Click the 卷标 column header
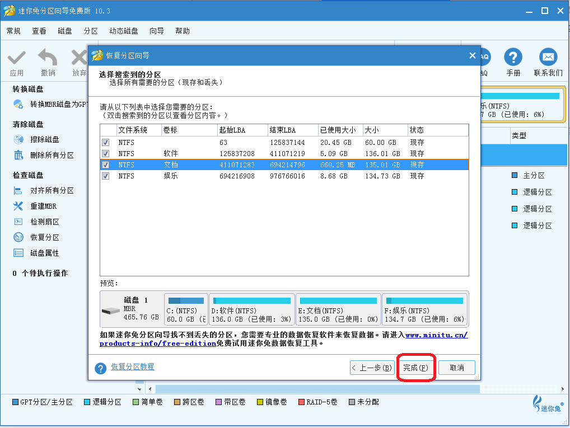 coord(189,130)
